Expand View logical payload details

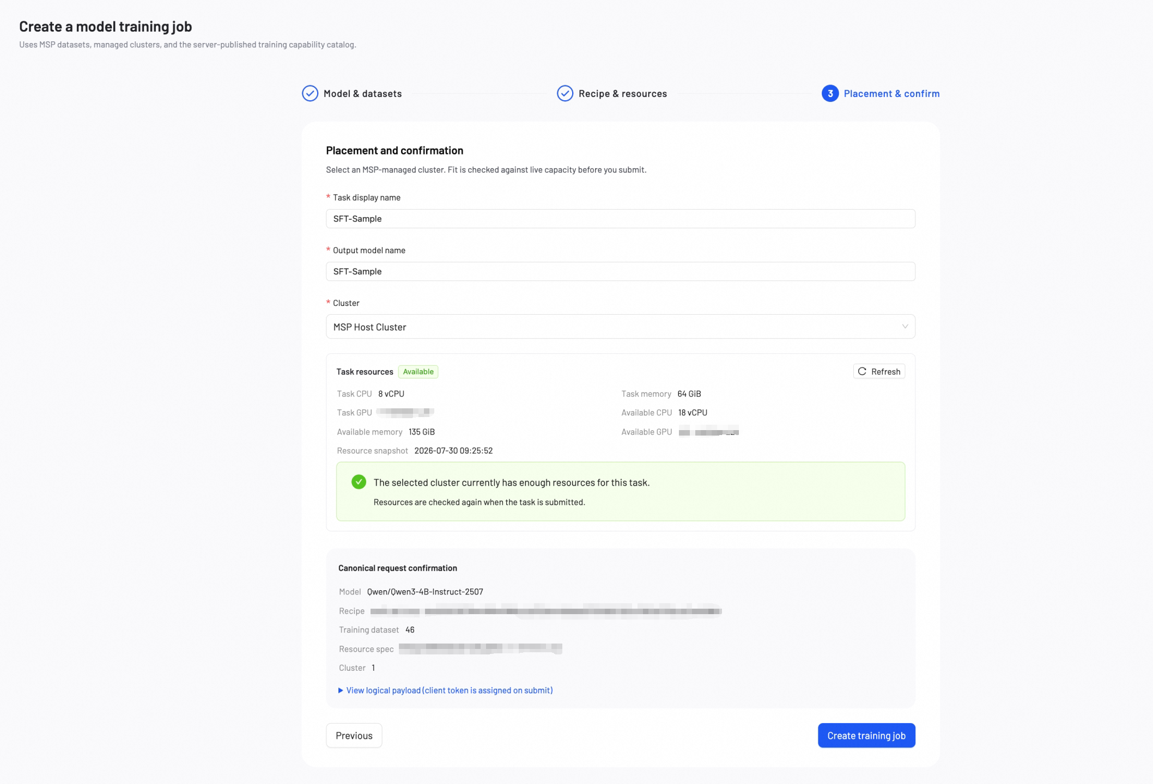point(446,690)
